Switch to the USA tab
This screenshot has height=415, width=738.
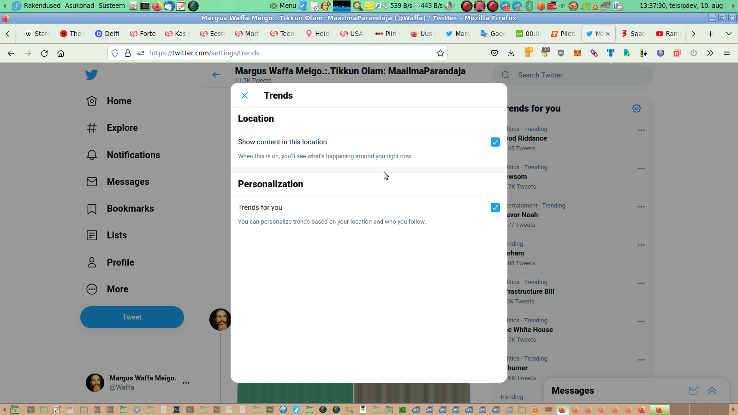pyautogui.click(x=352, y=34)
